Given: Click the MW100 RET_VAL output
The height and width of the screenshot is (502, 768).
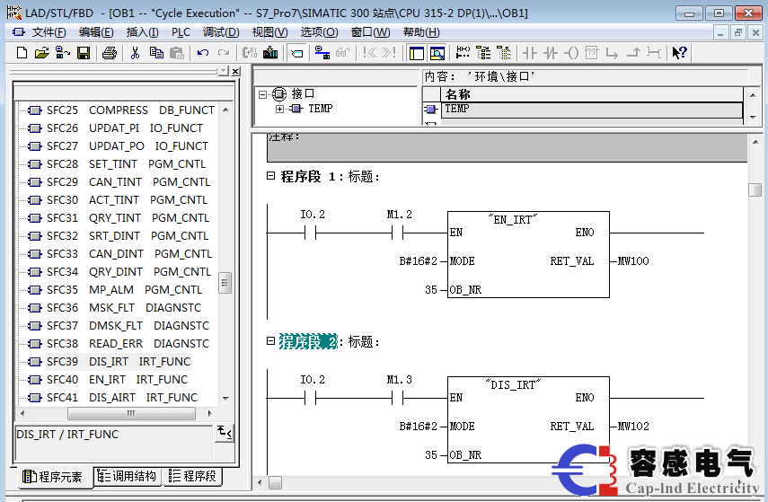Looking at the screenshot, I should 633,261.
